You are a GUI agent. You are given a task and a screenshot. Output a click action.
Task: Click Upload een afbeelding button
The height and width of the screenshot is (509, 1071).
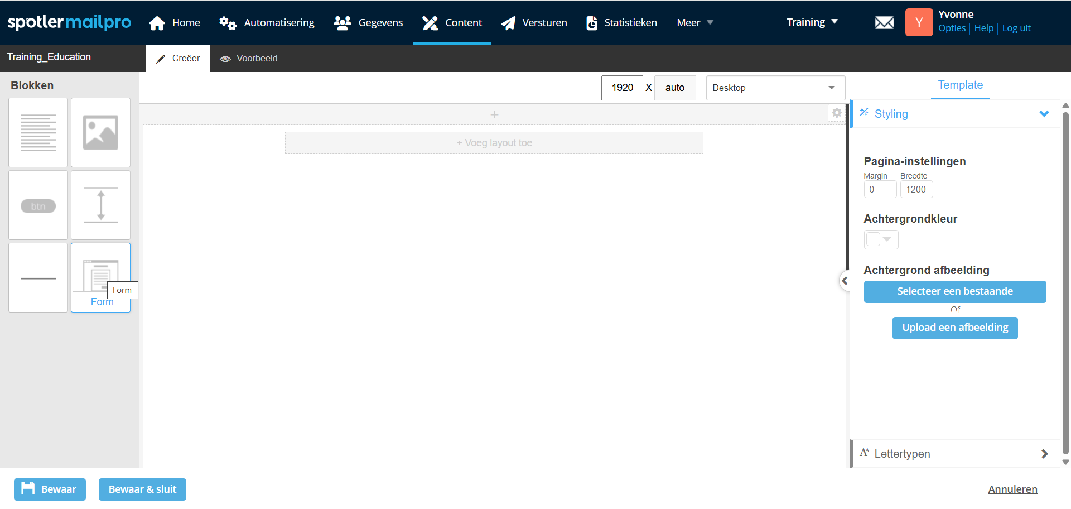point(954,328)
